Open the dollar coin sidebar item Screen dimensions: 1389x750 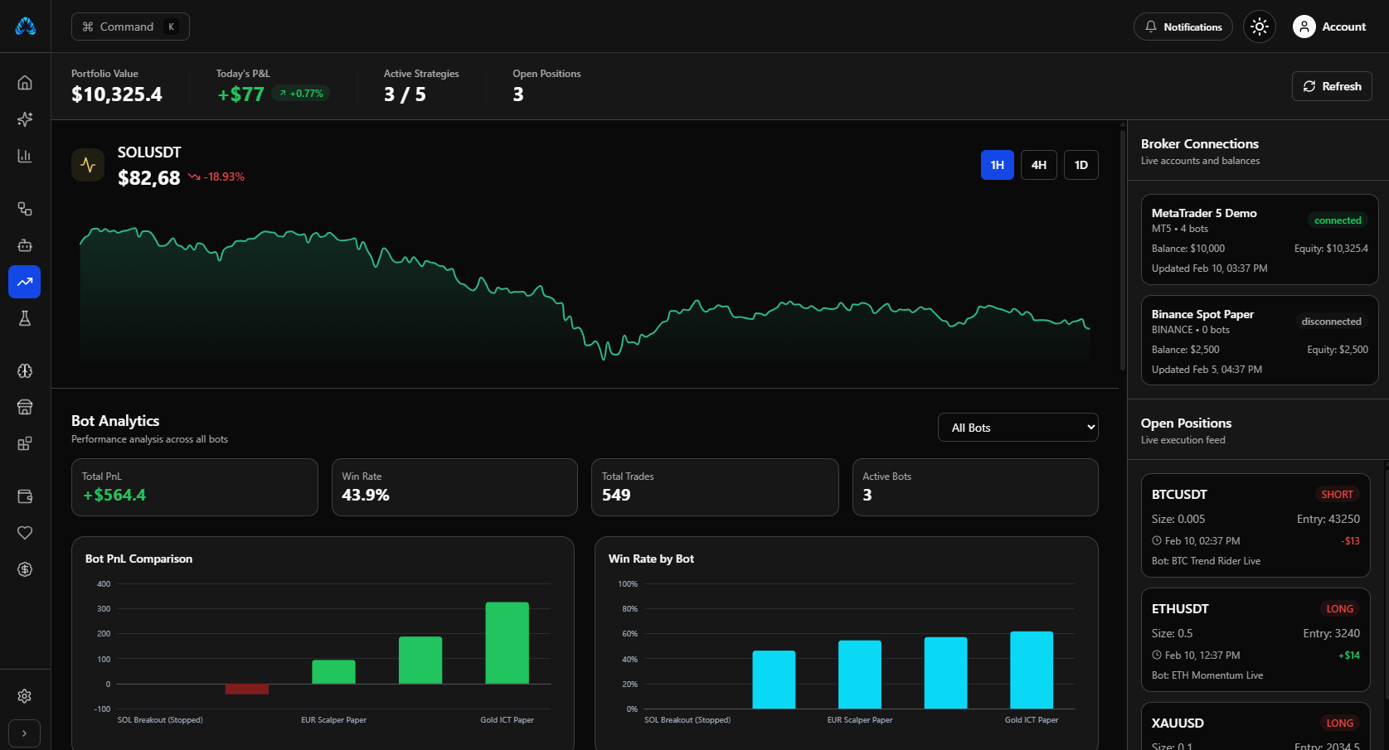(25, 569)
